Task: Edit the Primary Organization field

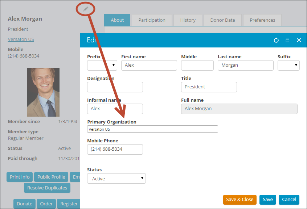Action: (x=152, y=129)
